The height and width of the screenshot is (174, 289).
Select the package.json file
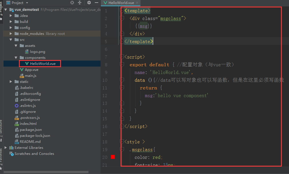click(x=31, y=130)
